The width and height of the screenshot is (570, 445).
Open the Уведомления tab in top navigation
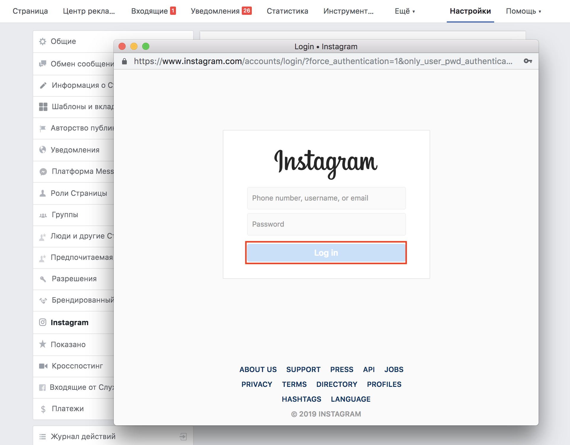[215, 11]
